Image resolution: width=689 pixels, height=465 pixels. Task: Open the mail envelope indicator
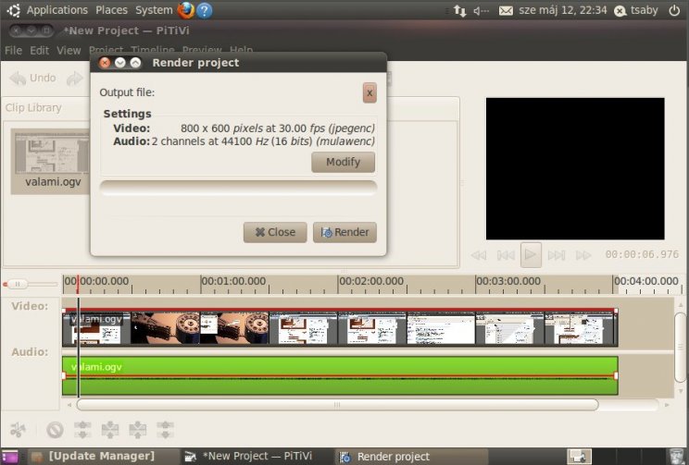pyautogui.click(x=506, y=10)
